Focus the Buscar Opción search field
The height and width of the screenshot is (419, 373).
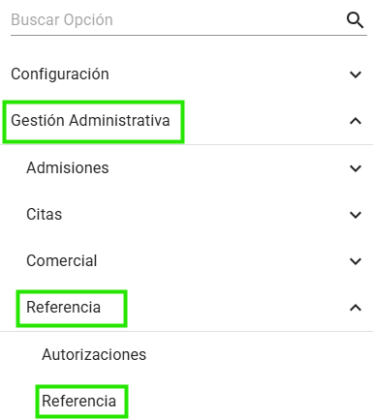(x=177, y=20)
